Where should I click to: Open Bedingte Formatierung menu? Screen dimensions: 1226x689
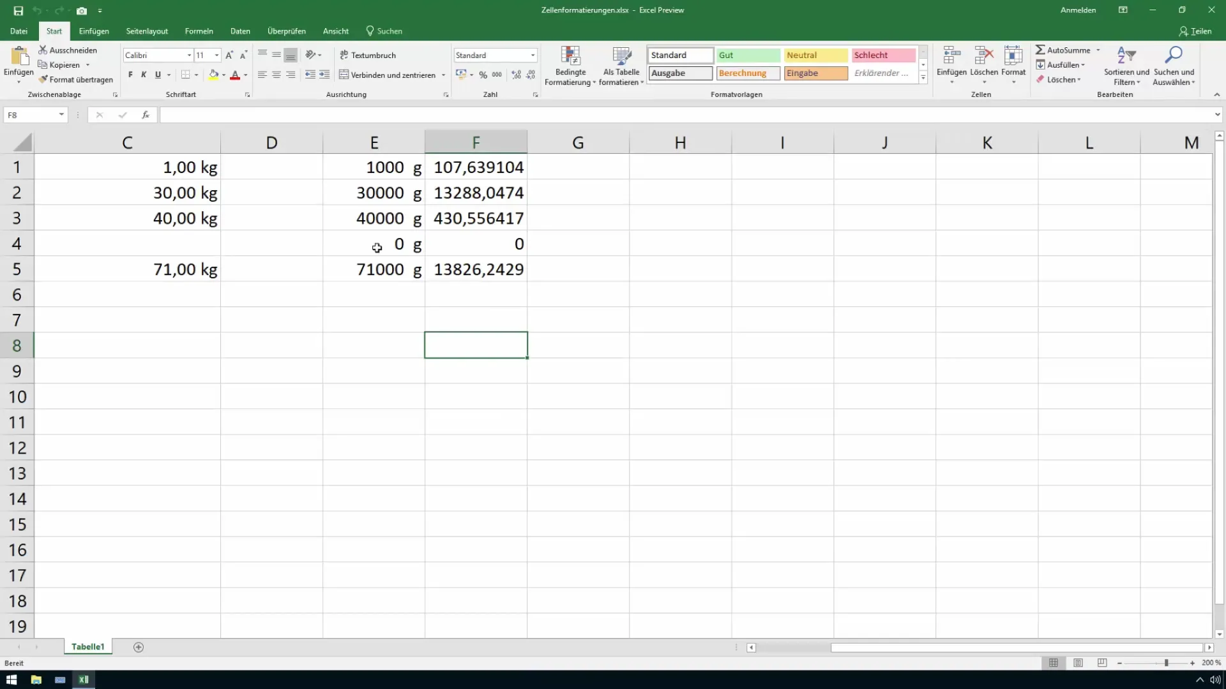pos(570,66)
